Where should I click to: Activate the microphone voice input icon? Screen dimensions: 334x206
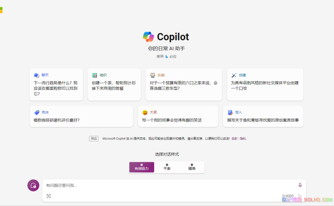300,185
